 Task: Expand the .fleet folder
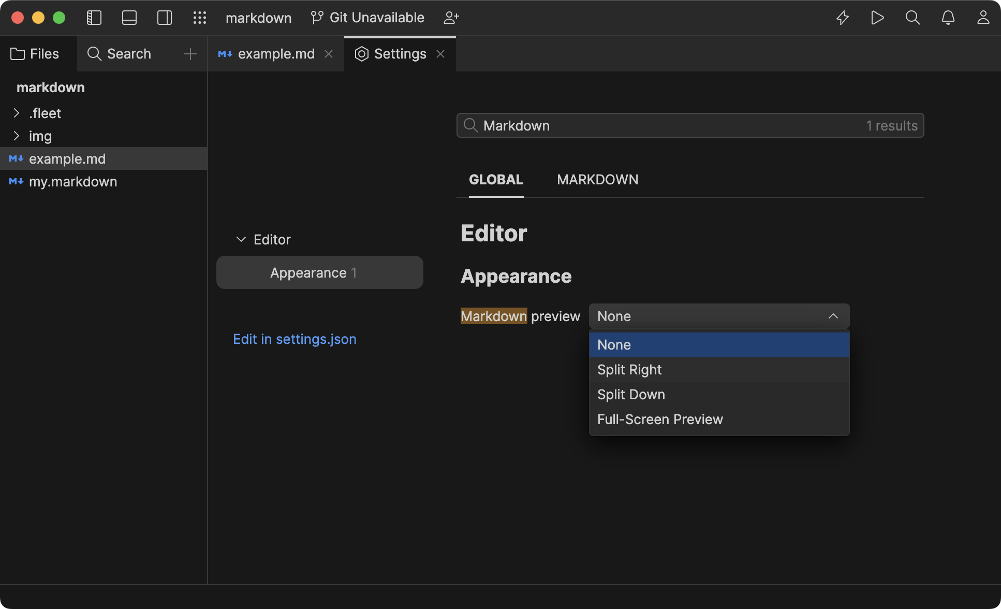tap(17, 113)
